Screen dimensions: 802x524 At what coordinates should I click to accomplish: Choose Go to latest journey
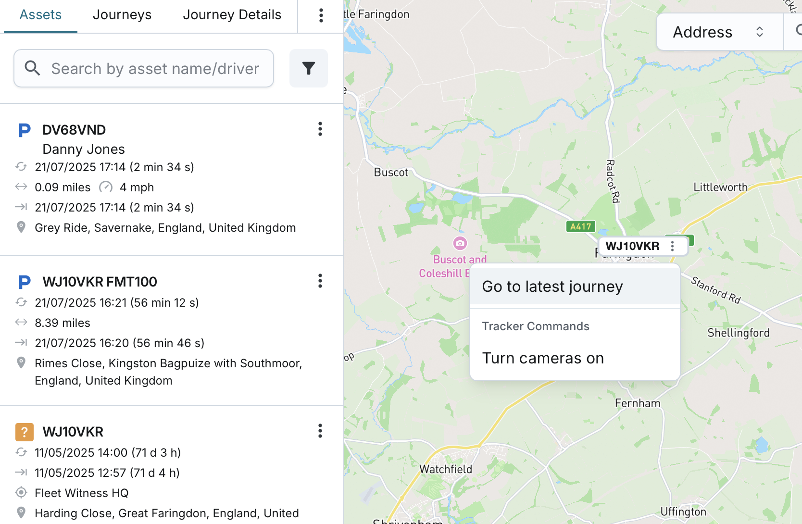pos(552,287)
